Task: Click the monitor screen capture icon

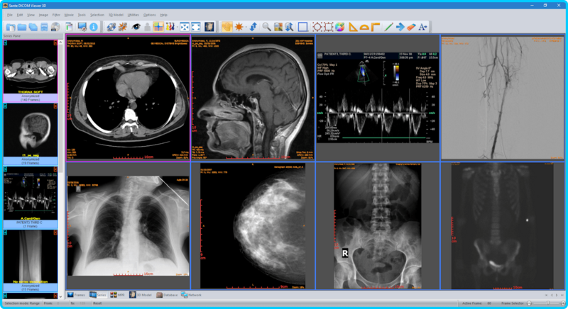Action: point(82,27)
